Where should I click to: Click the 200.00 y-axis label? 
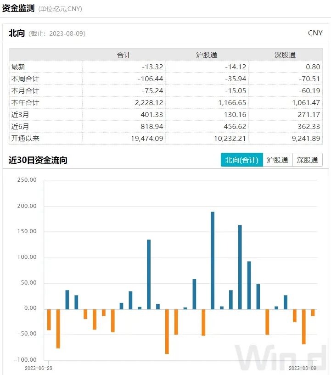[27, 206]
